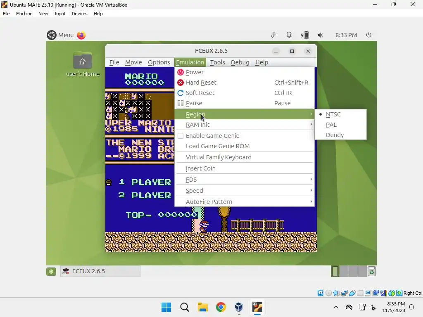The width and height of the screenshot is (423, 317).
Task: Open VirtualBox Input menu
Action: point(60,14)
